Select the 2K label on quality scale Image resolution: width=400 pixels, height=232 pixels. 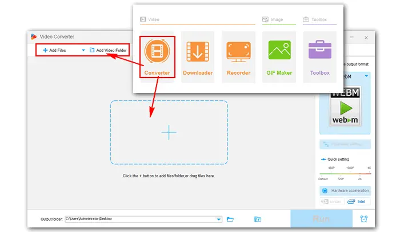click(x=359, y=179)
